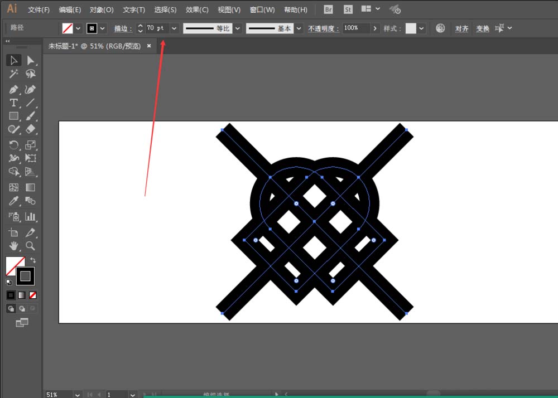Select the Artboard tool
The width and height of the screenshot is (558, 398).
click(13, 232)
